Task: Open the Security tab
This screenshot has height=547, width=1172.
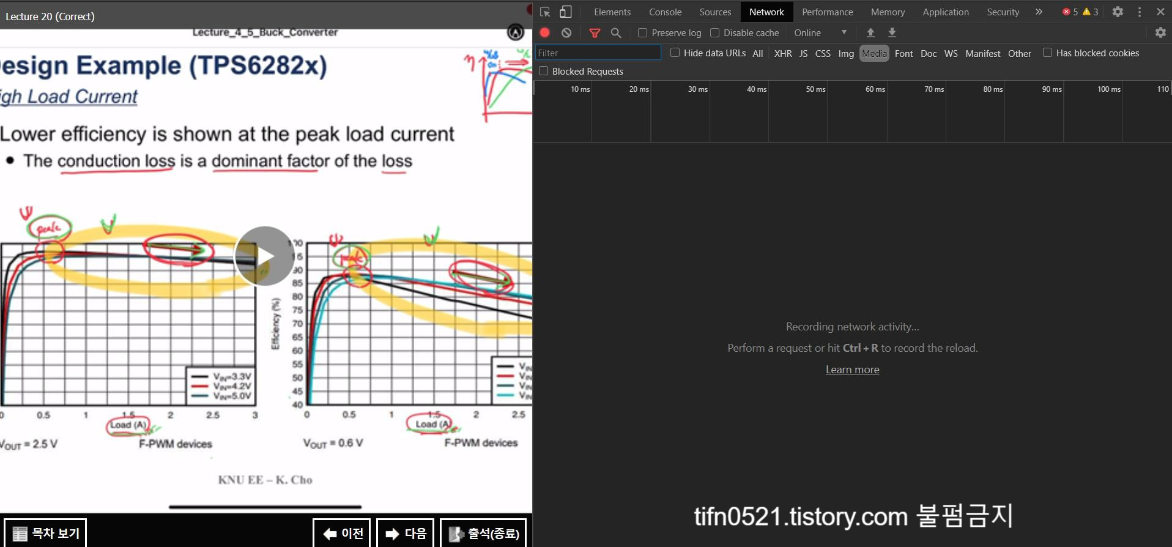Action: 1003,12
